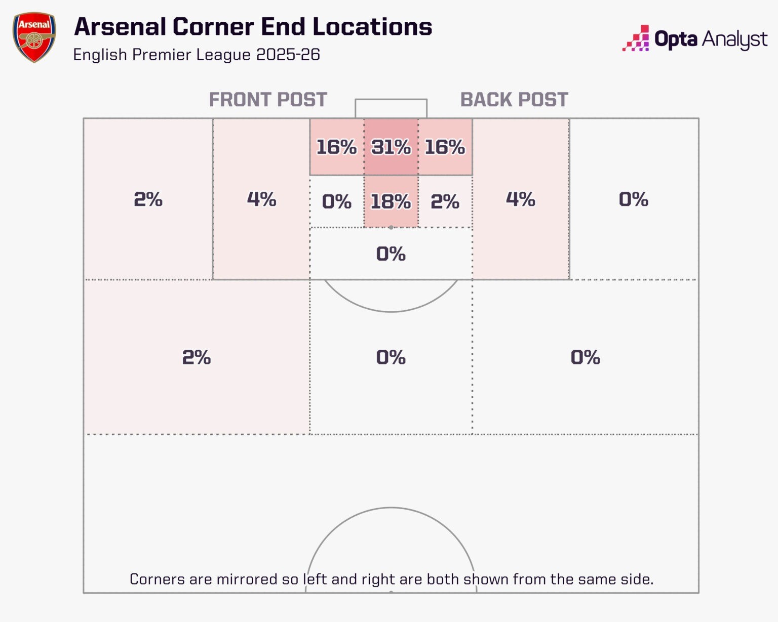Click the penalty spot dot
Viewport: 778px width, 622px height.
(391, 227)
